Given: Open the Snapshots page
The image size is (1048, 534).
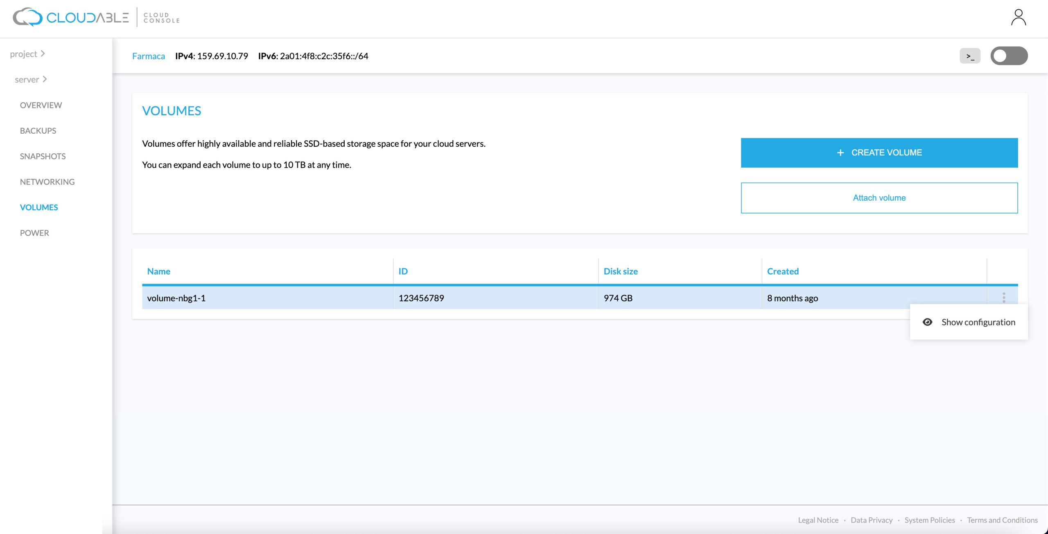Looking at the screenshot, I should coord(43,156).
